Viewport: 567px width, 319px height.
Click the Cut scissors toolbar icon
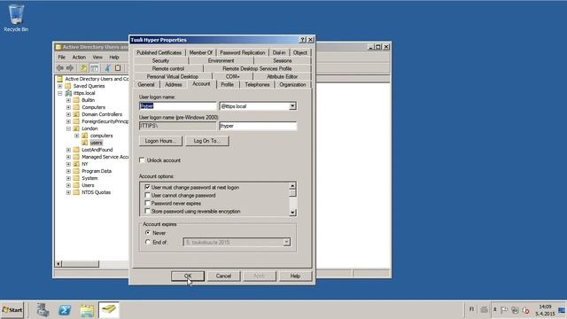[x=107, y=67]
